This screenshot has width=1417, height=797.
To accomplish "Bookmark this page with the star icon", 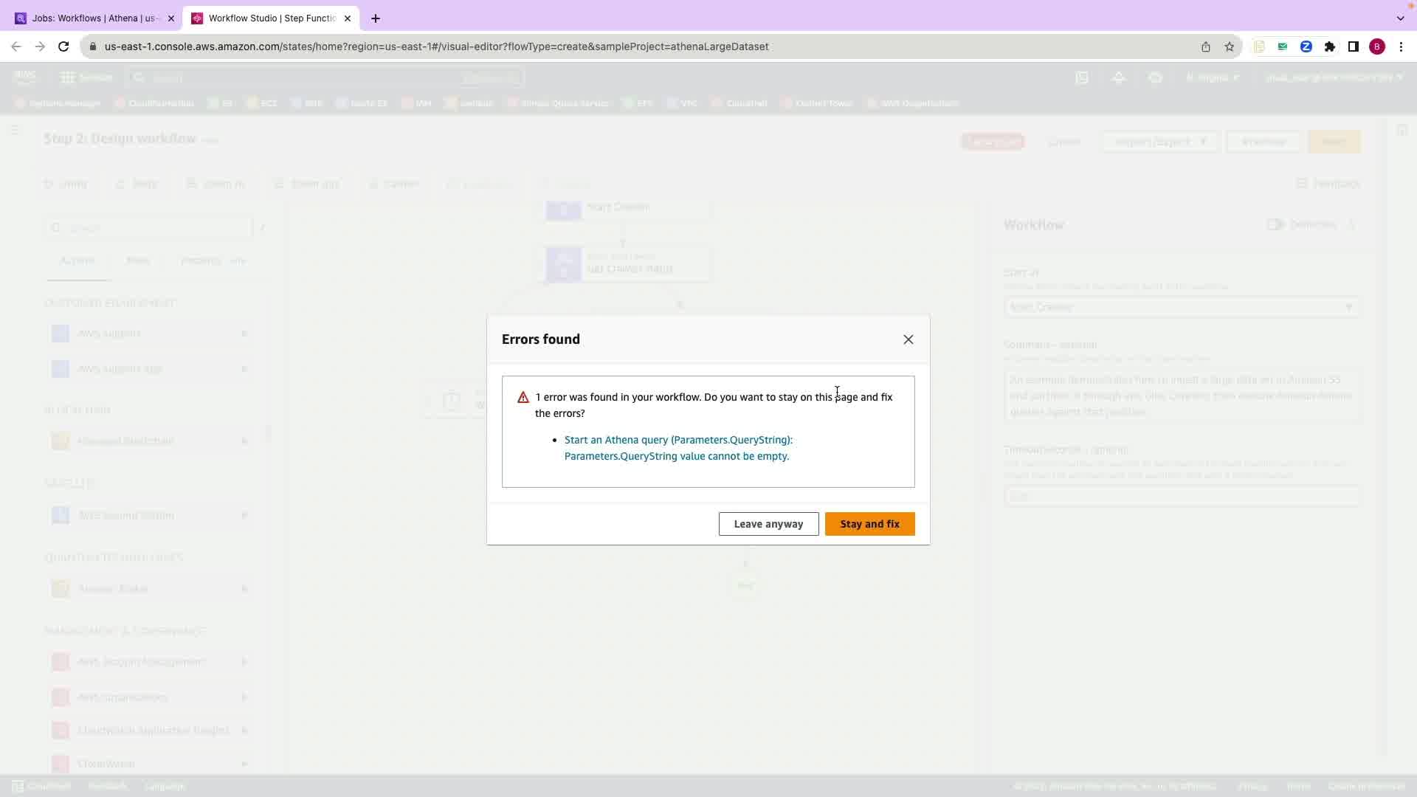I will 1229,46.
